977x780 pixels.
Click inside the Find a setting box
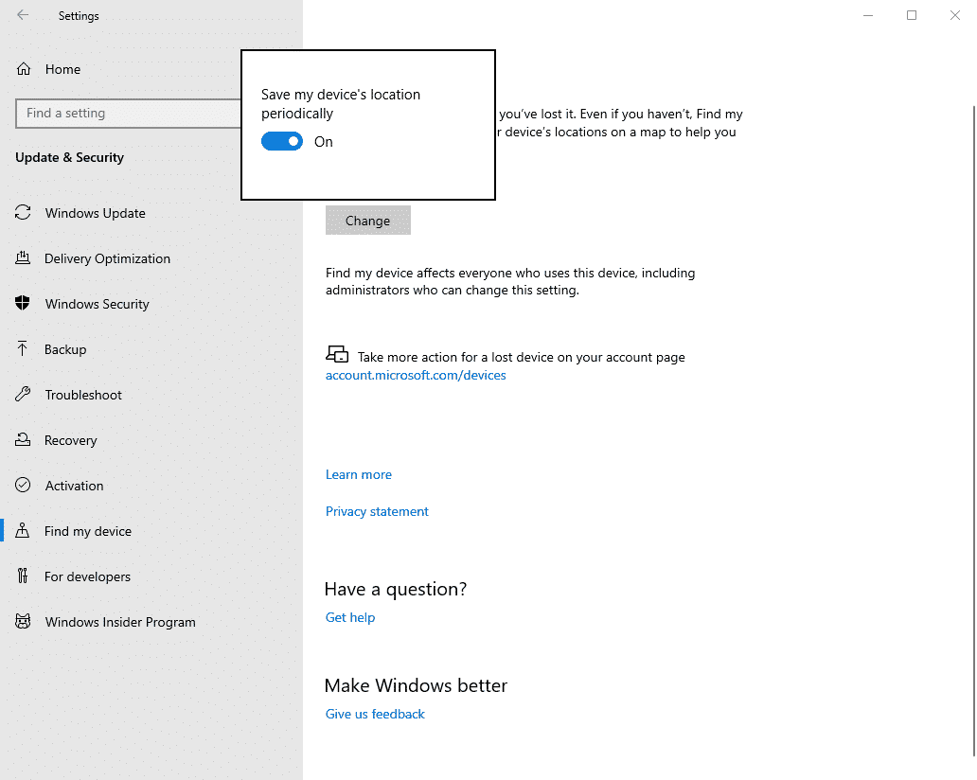coord(128,113)
